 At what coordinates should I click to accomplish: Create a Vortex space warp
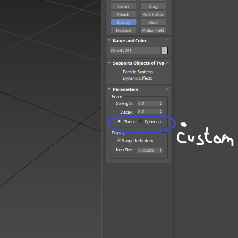tap(124, 6)
